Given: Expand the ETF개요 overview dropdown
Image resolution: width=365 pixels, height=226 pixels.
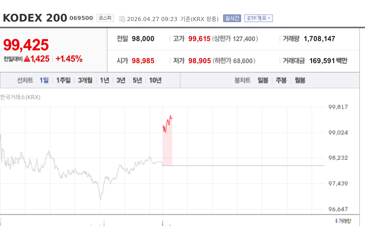Looking at the screenshot, I should click(259, 18).
